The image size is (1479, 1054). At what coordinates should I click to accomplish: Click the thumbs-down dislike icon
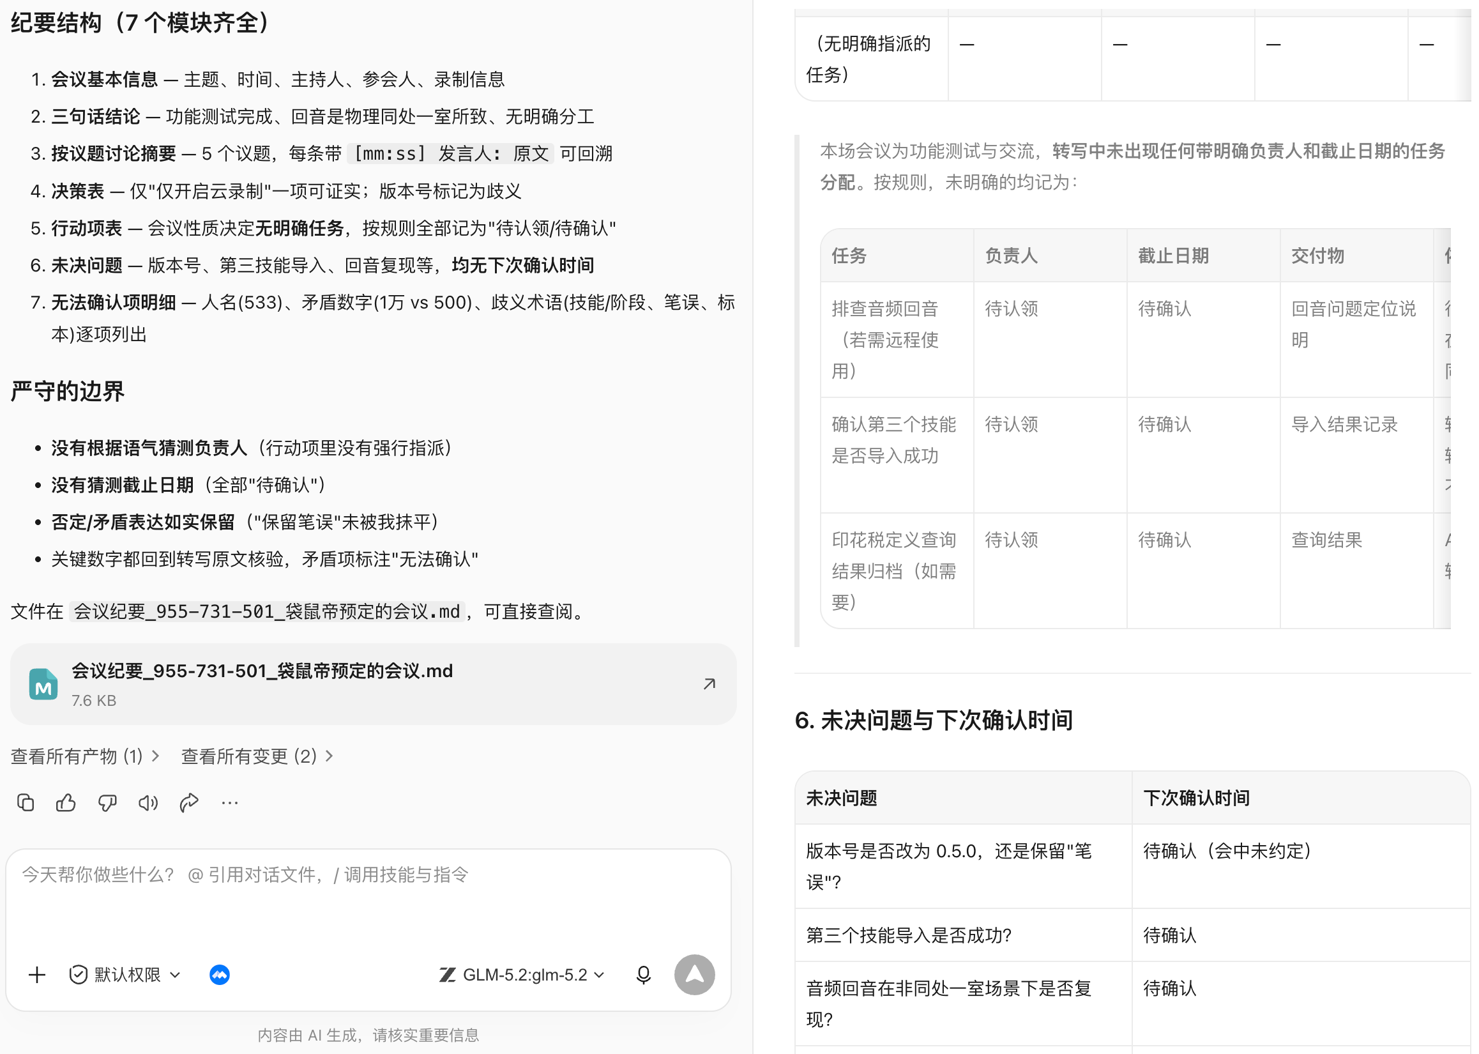click(x=107, y=803)
